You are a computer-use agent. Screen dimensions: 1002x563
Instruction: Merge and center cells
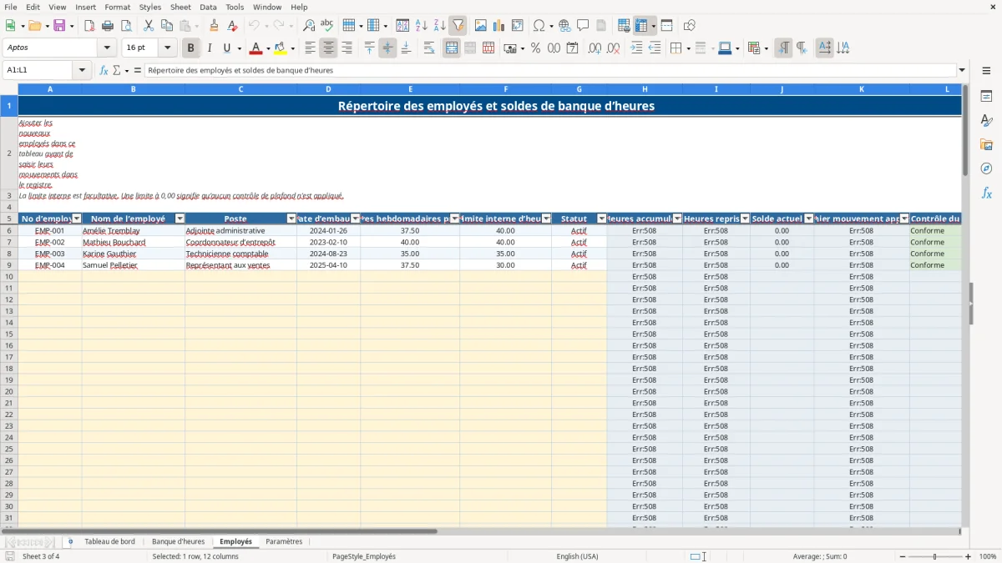coord(452,48)
